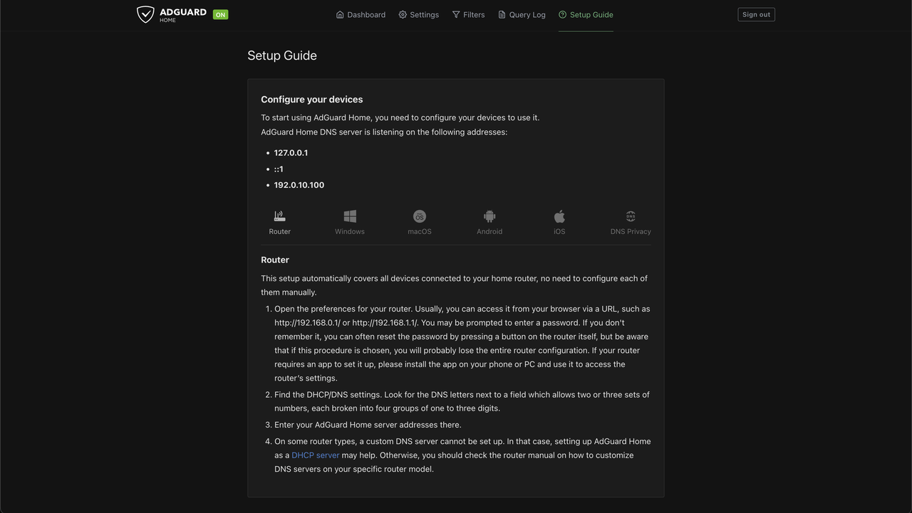Go to the Dashboard page
Image resolution: width=912 pixels, height=513 pixels.
point(366,15)
